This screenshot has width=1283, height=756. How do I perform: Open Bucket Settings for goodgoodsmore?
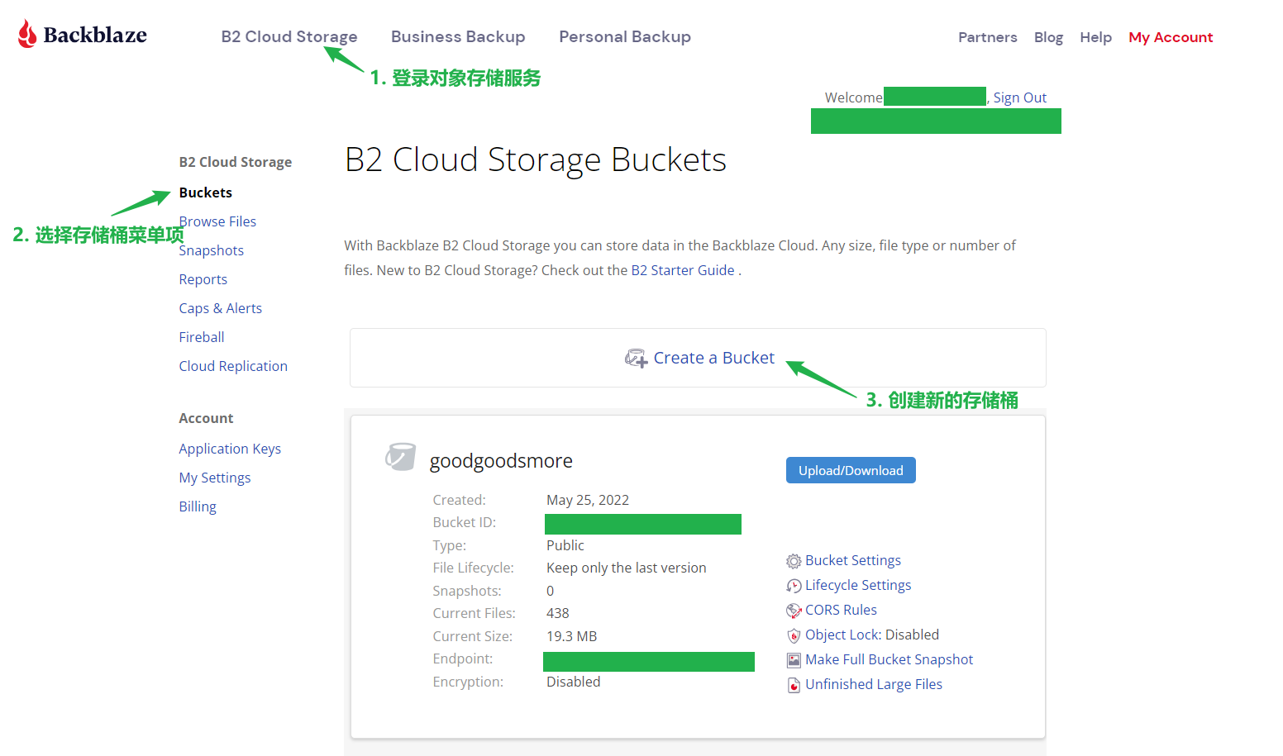853,560
